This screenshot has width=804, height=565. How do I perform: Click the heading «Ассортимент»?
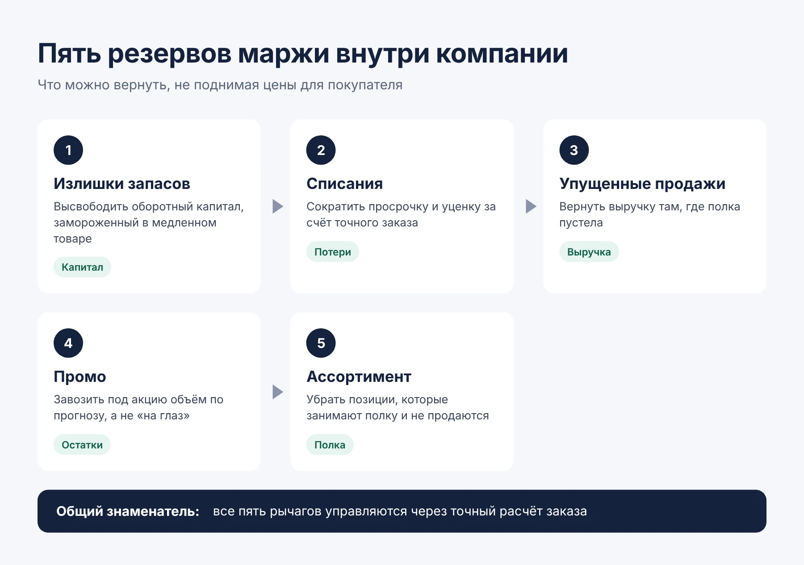(x=359, y=377)
